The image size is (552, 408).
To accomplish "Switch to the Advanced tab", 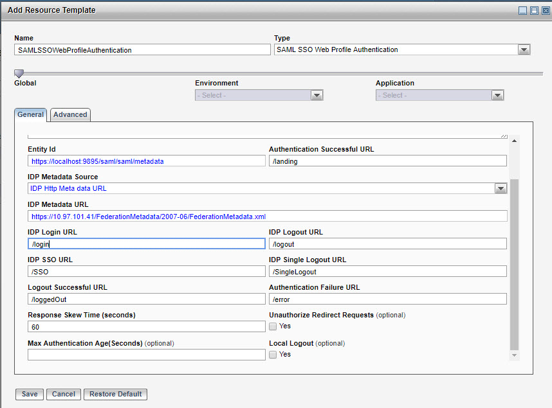I will pyautogui.click(x=70, y=115).
